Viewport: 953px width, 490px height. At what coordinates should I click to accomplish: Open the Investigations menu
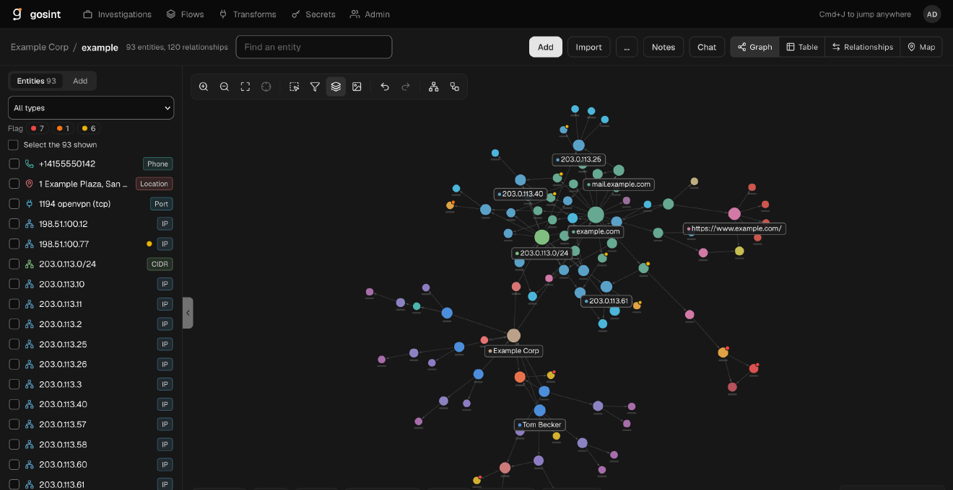[117, 14]
